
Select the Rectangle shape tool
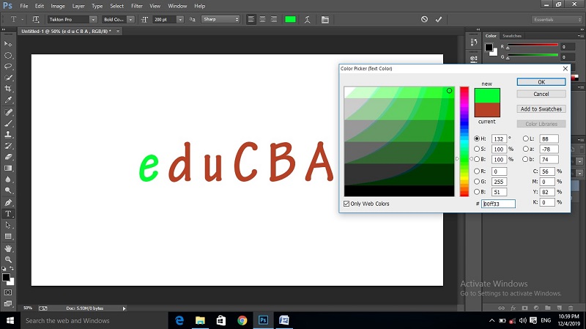pyautogui.click(x=8, y=236)
